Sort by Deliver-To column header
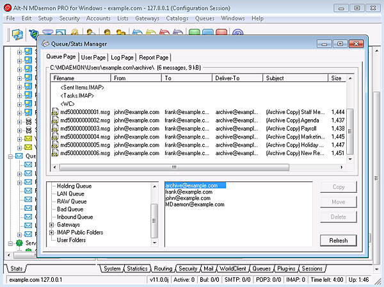 (x=237, y=78)
